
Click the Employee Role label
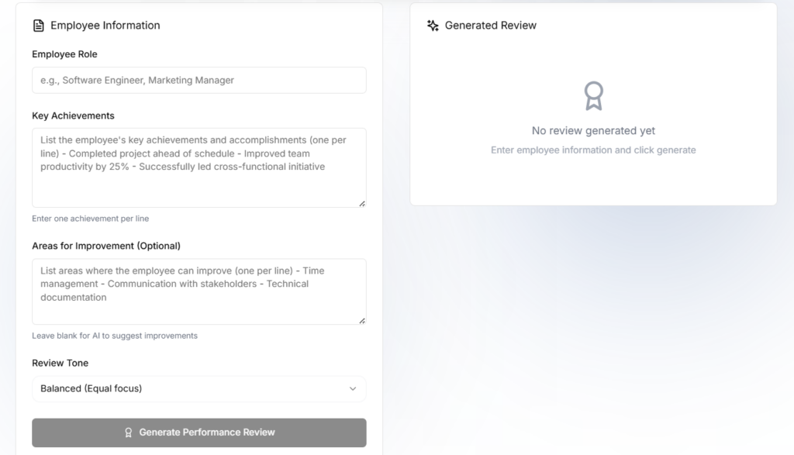coord(64,54)
